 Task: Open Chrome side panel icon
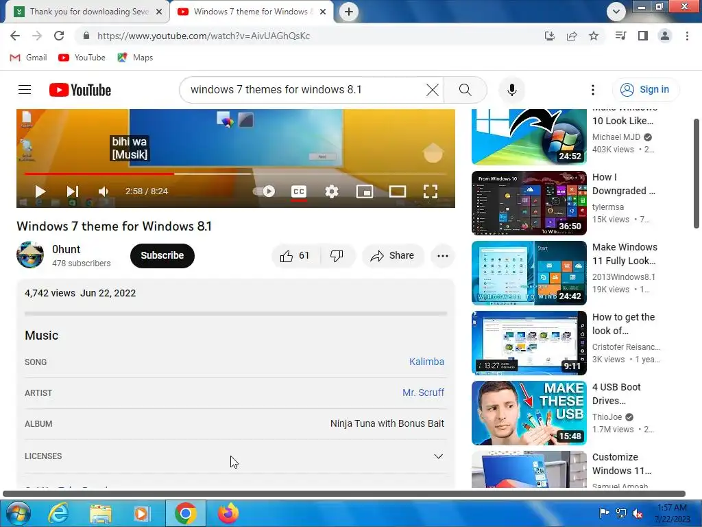point(643,36)
